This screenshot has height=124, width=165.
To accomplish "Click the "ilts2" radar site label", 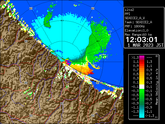I will click(x=129, y=10).
